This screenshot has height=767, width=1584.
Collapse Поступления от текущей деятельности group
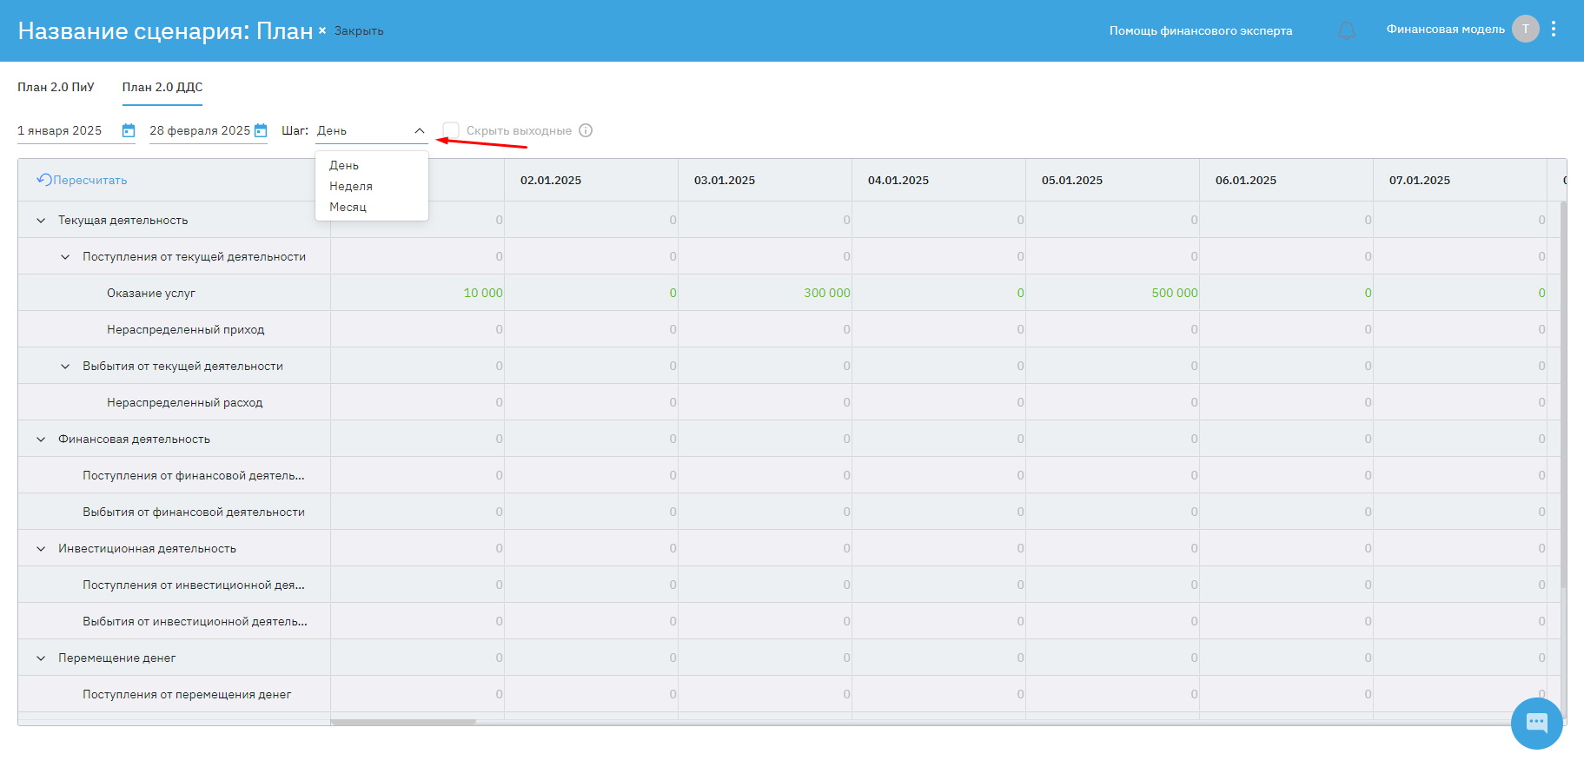65,257
